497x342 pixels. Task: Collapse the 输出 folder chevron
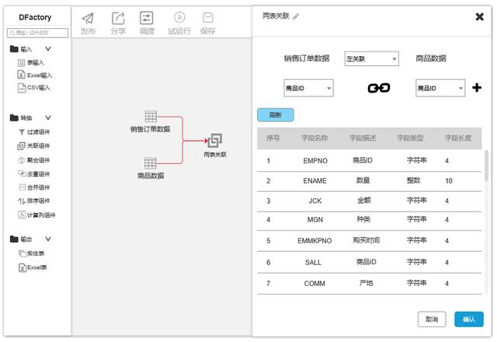point(48,239)
